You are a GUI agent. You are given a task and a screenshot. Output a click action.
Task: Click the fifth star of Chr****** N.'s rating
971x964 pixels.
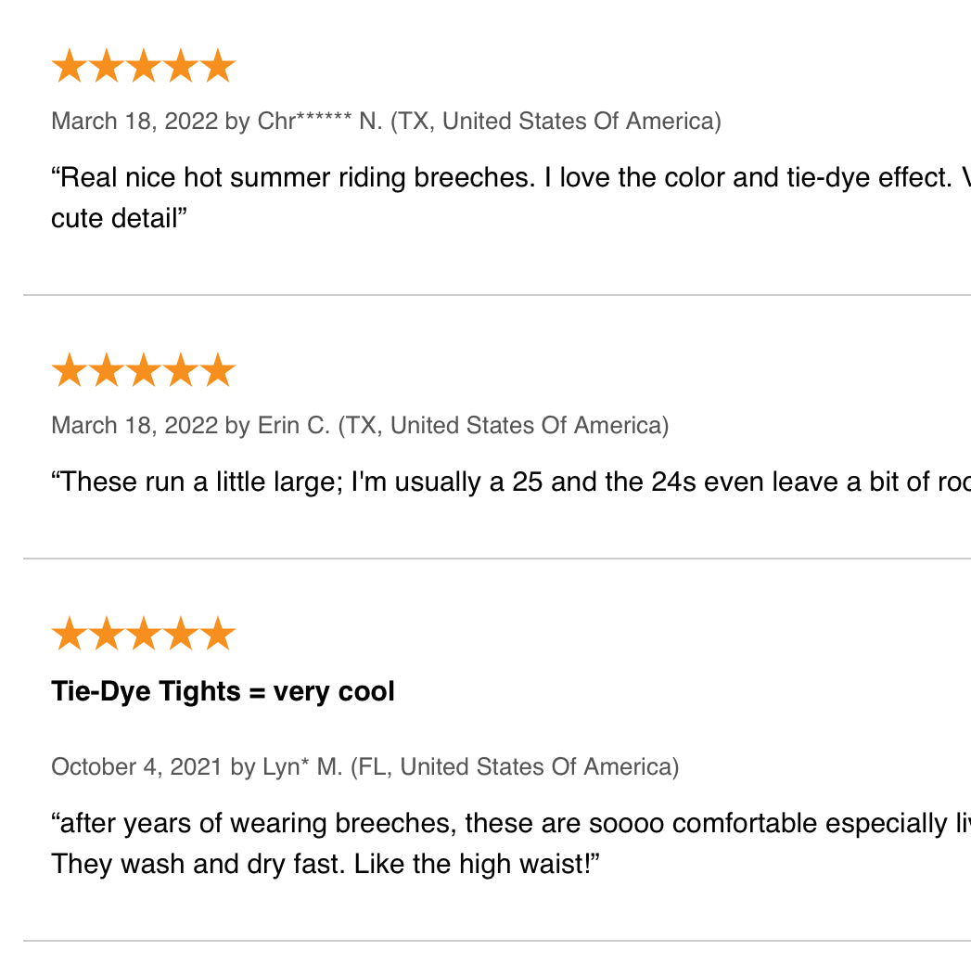tap(218, 66)
